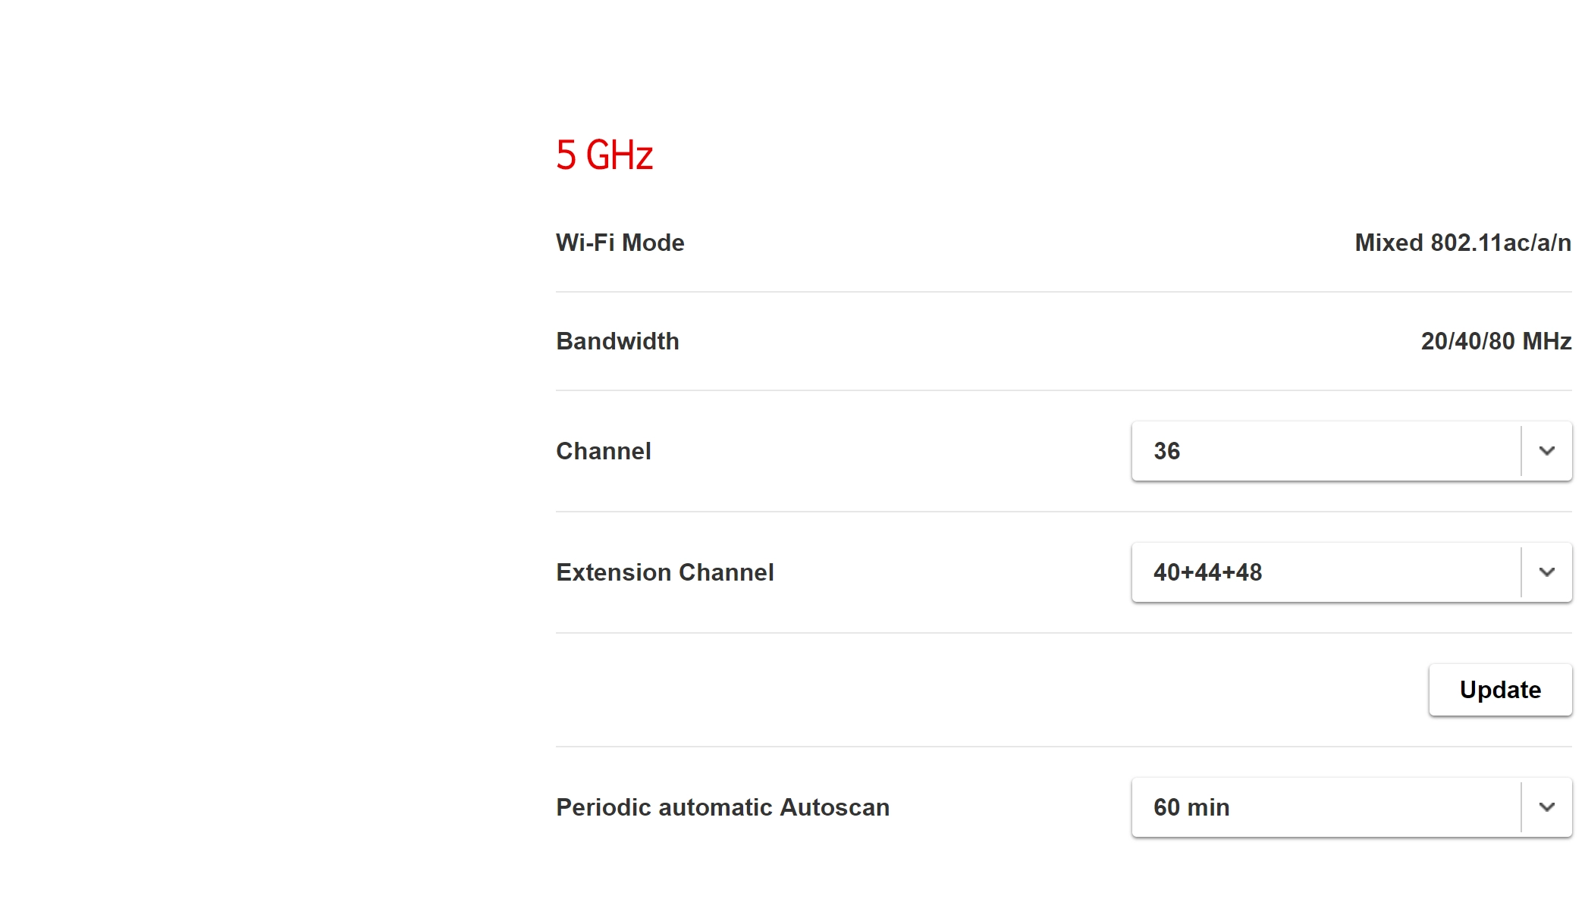Click the red 5 GHz section heading
Image resolution: width=1585 pixels, height=924 pixels.
pos(604,155)
